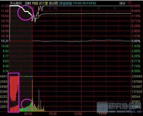Toggle the 均线 average line display
This screenshot has width=143, height=116.
[x=35, y=3]
